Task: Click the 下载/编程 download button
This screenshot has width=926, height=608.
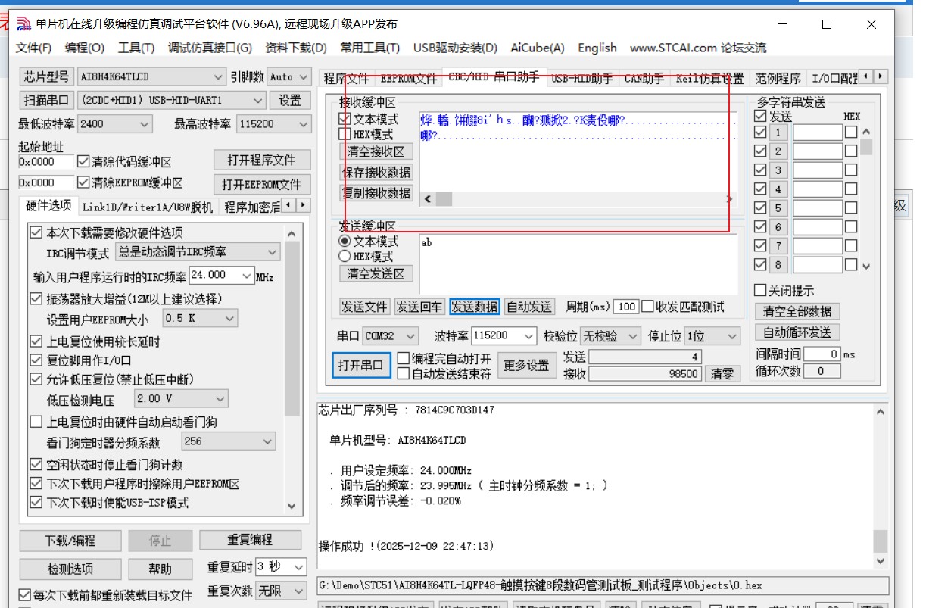Action: click(x=70, y=541)
